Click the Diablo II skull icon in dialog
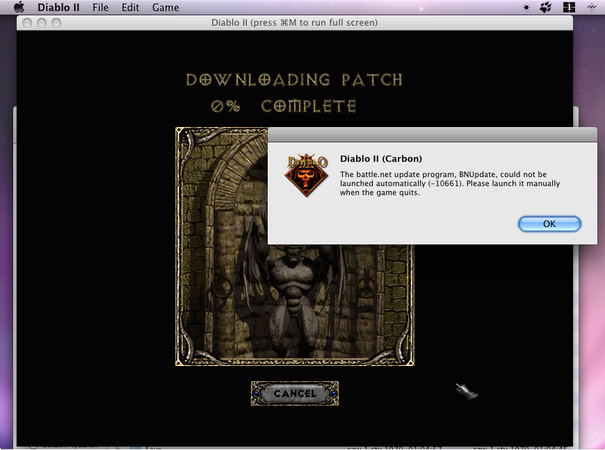 coord(307,174)
